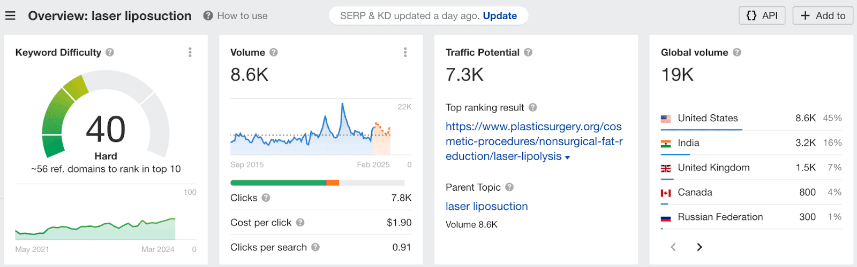The width and height of the screenshot is (857, 267).
Task: Go to next page of countries
Action: tap(699, 247)
